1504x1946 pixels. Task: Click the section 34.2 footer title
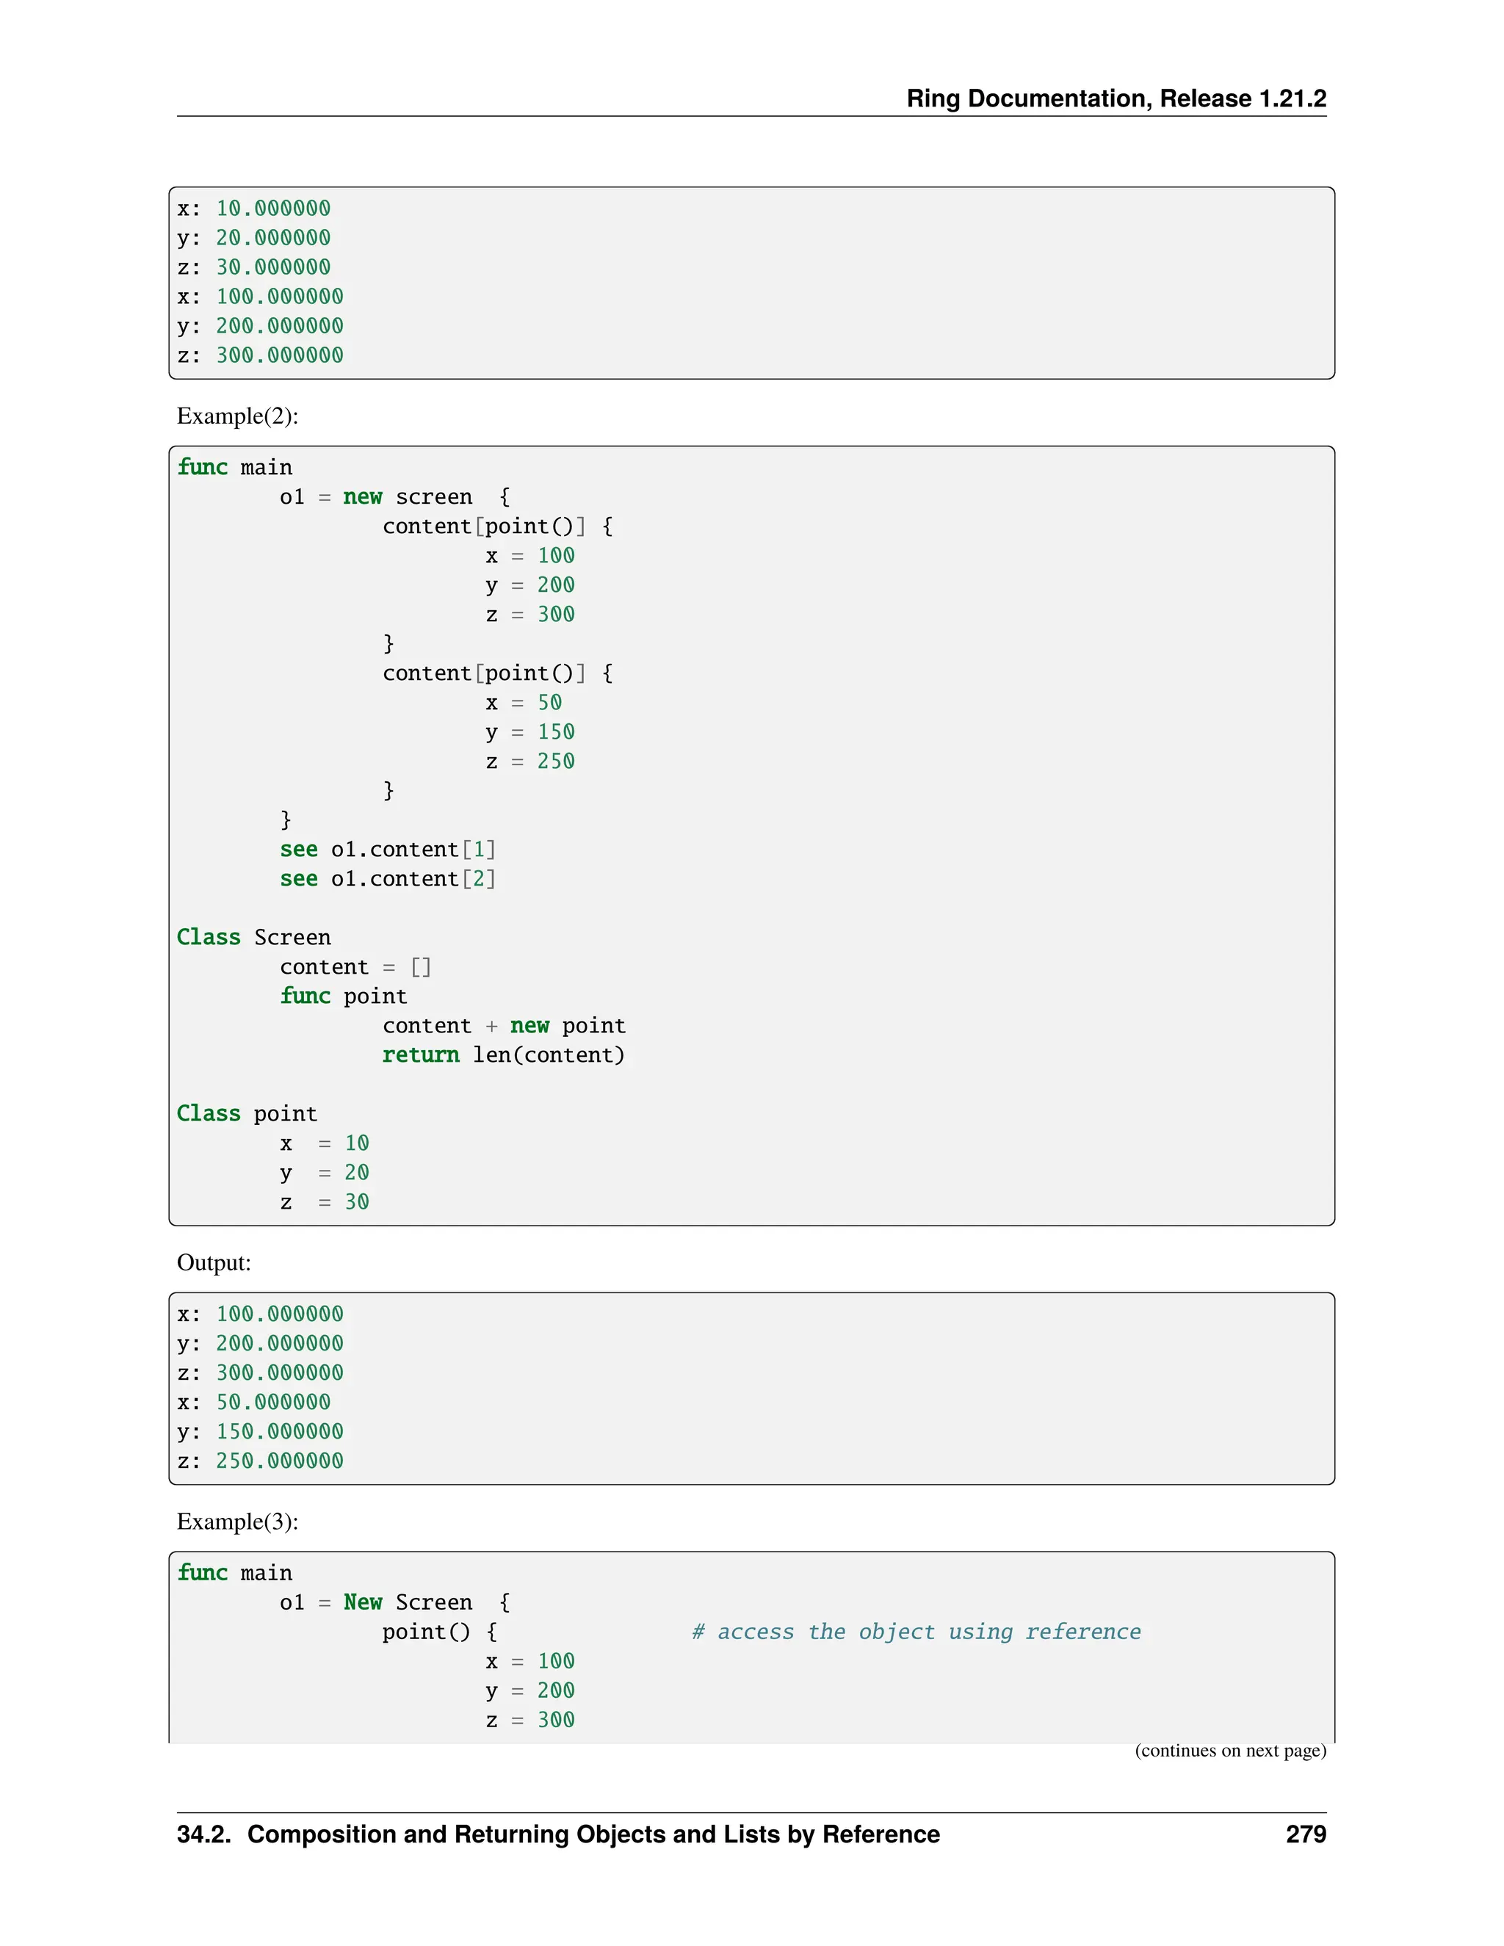[558, 1834]
